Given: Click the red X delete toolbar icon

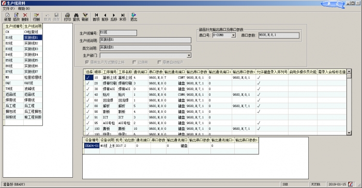Looking at the screenshot, I should [x=25, y=17].
